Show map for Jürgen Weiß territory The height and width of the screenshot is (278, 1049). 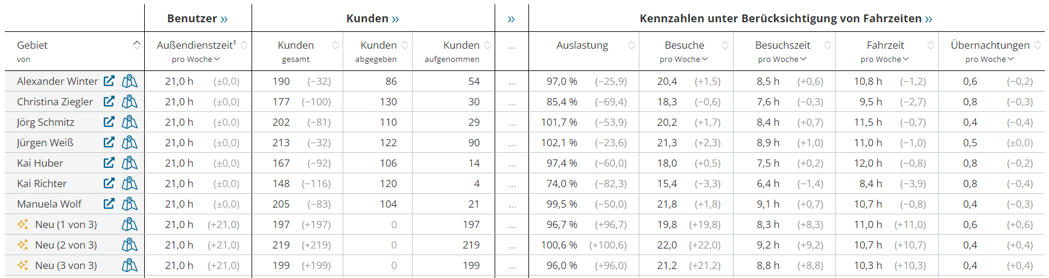tap(130, 143)
